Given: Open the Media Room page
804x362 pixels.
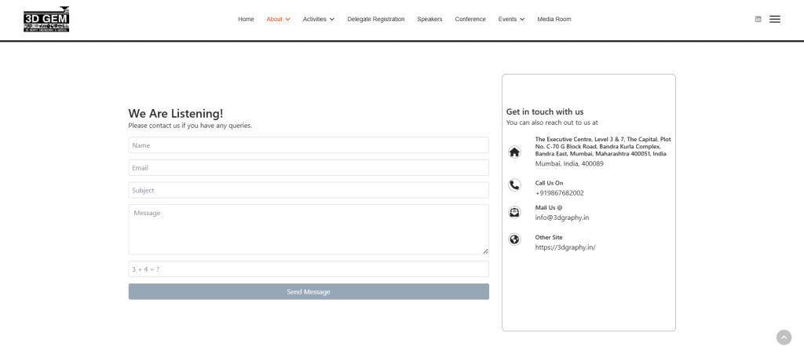Looking at the screenshot, I should click(x=554, y=19).
